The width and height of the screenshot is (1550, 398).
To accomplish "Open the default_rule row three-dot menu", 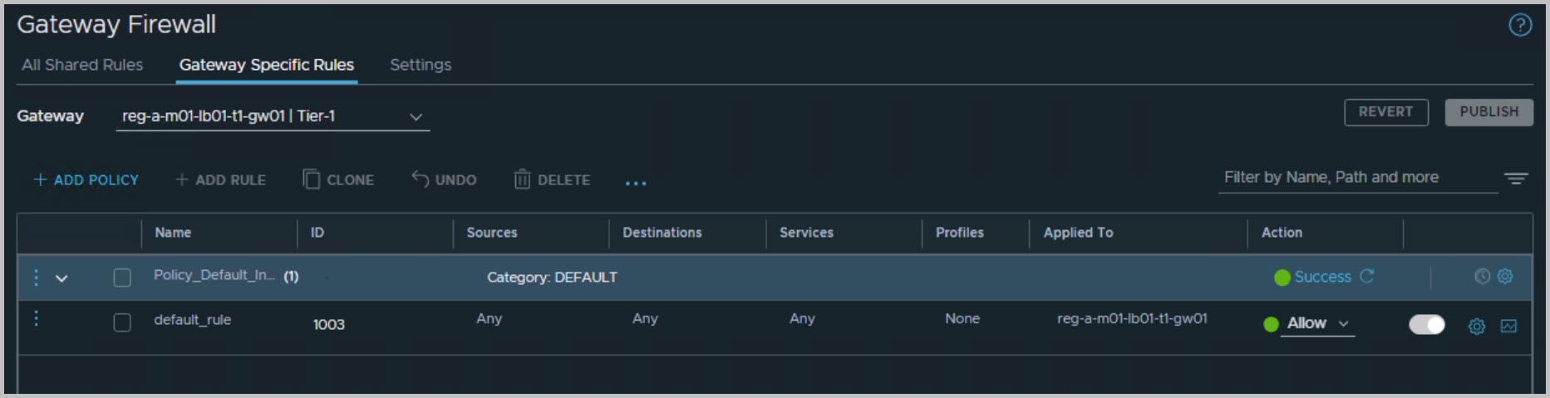I will click(x=36, y=319).
